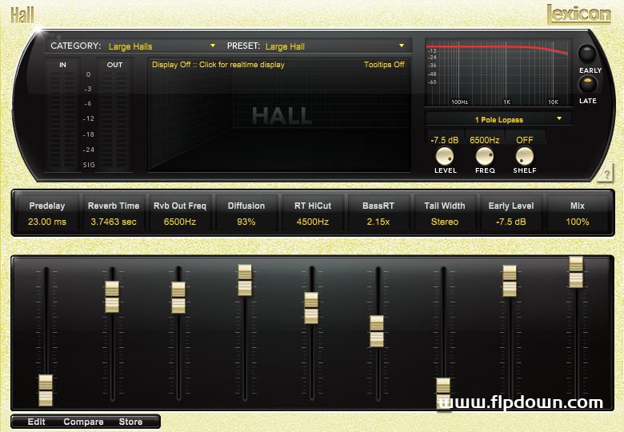Toggle the EARLY reflections button
Viewport: 624px width, 432px height.
[587, 54]
